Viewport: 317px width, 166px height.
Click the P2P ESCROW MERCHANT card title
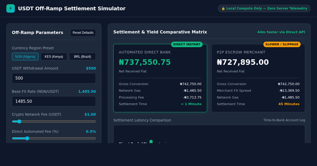241,52
